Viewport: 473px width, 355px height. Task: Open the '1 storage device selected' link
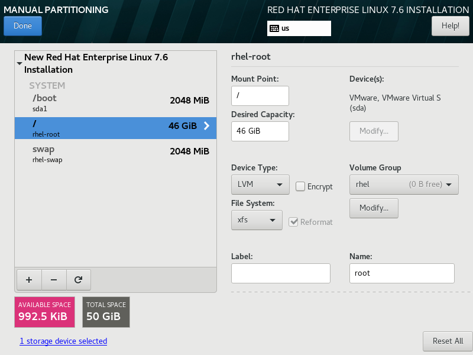tap(63, 341)
